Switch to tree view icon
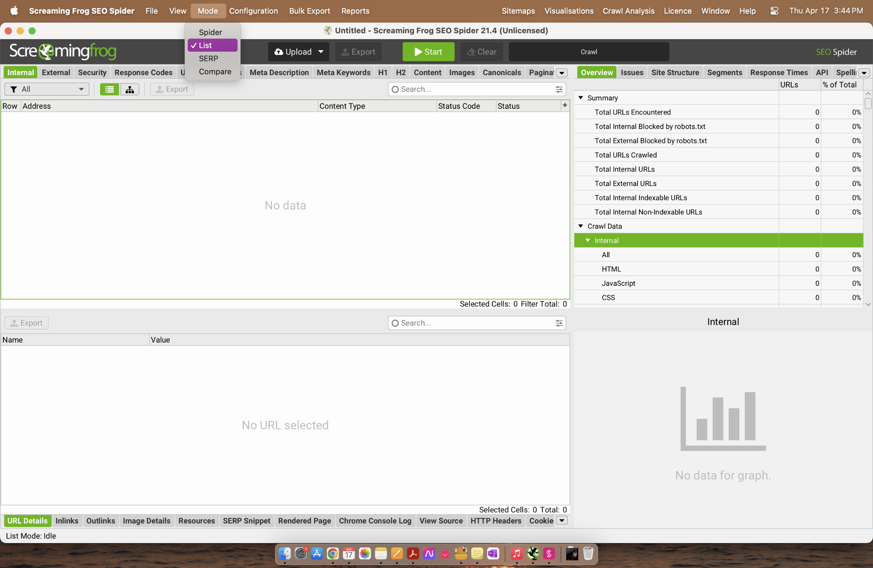Screen dimensions: 873x568 pos(129,89)
